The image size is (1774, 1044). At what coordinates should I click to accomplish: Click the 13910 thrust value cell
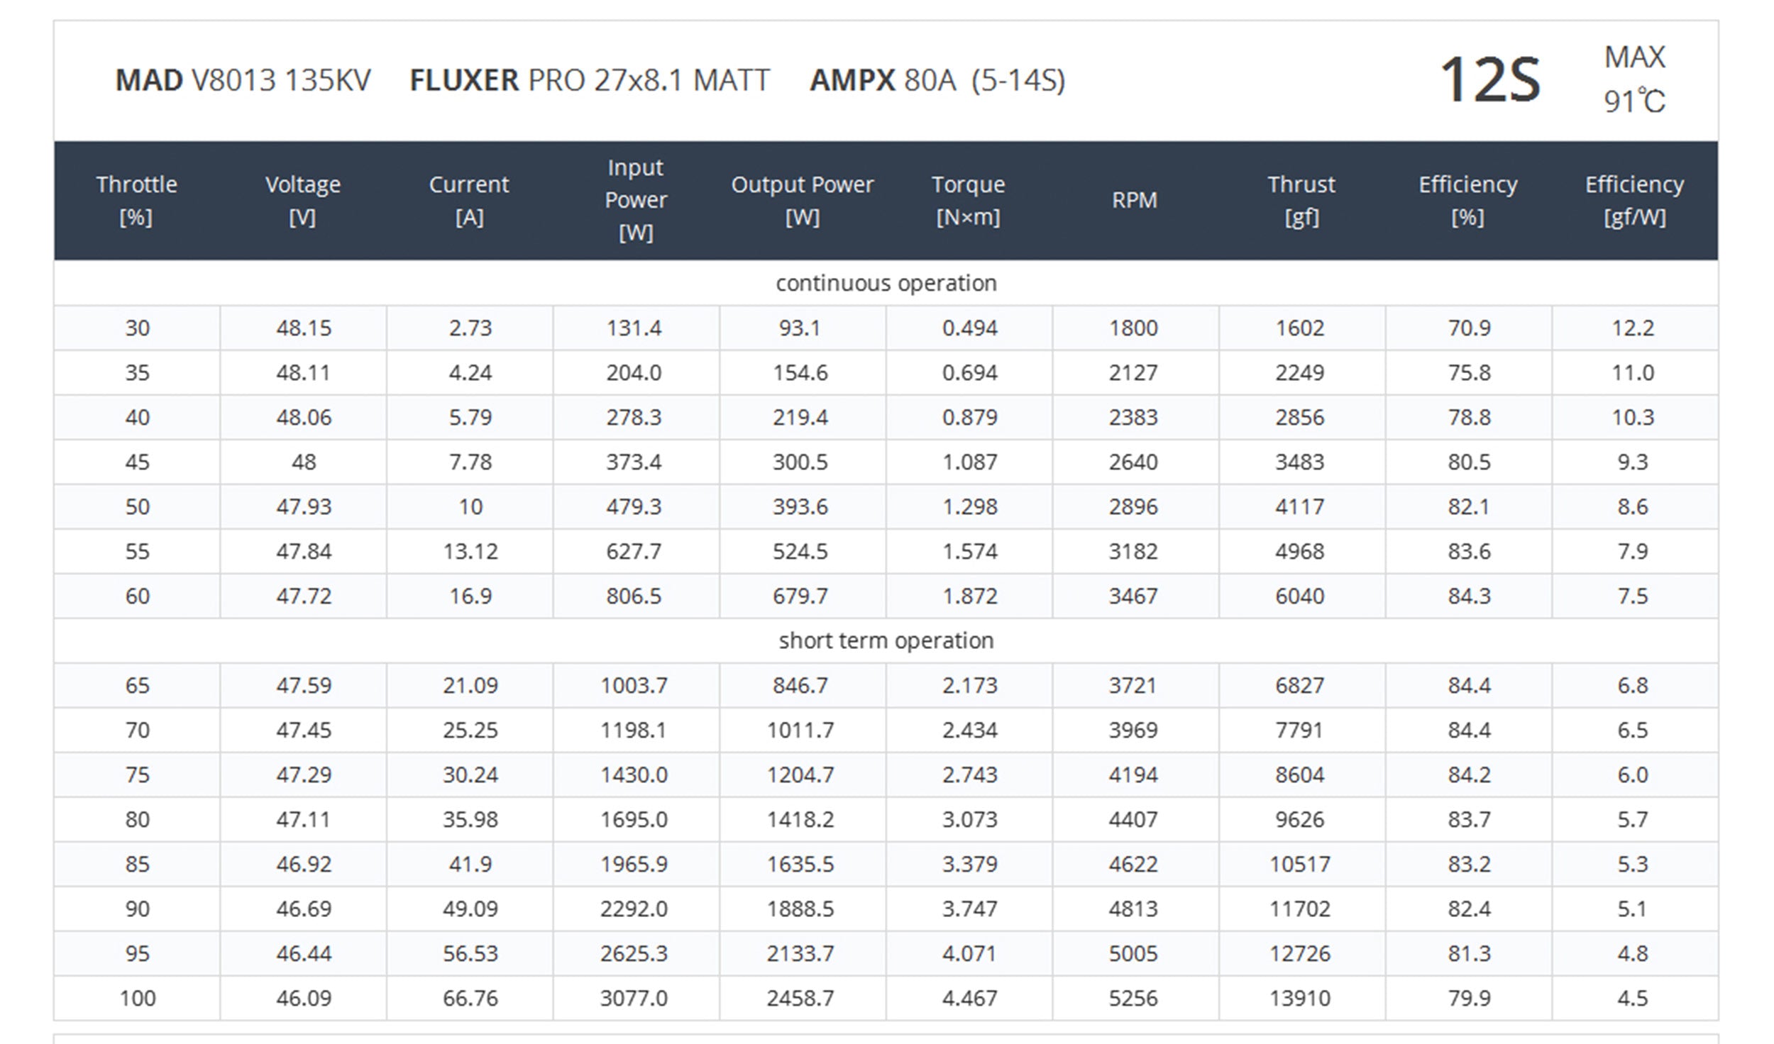pos(1300,998)
